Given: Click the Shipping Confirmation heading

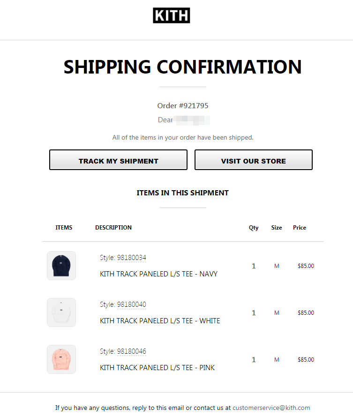Looking at the screenshot, I should click(x=183, y=67).
